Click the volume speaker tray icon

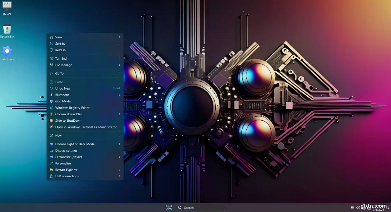(x=358, y=208)
